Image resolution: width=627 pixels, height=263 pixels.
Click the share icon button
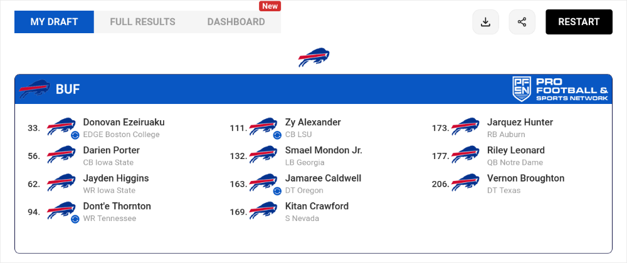pos(522,22)
